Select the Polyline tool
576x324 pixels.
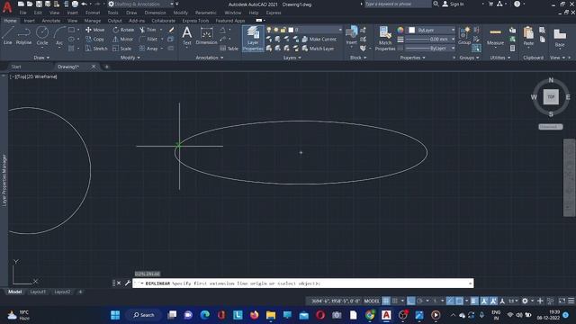coord(23,36)
